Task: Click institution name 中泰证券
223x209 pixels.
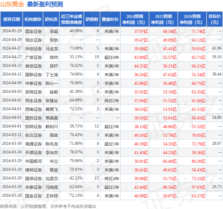Action: (x=34, y=83)
